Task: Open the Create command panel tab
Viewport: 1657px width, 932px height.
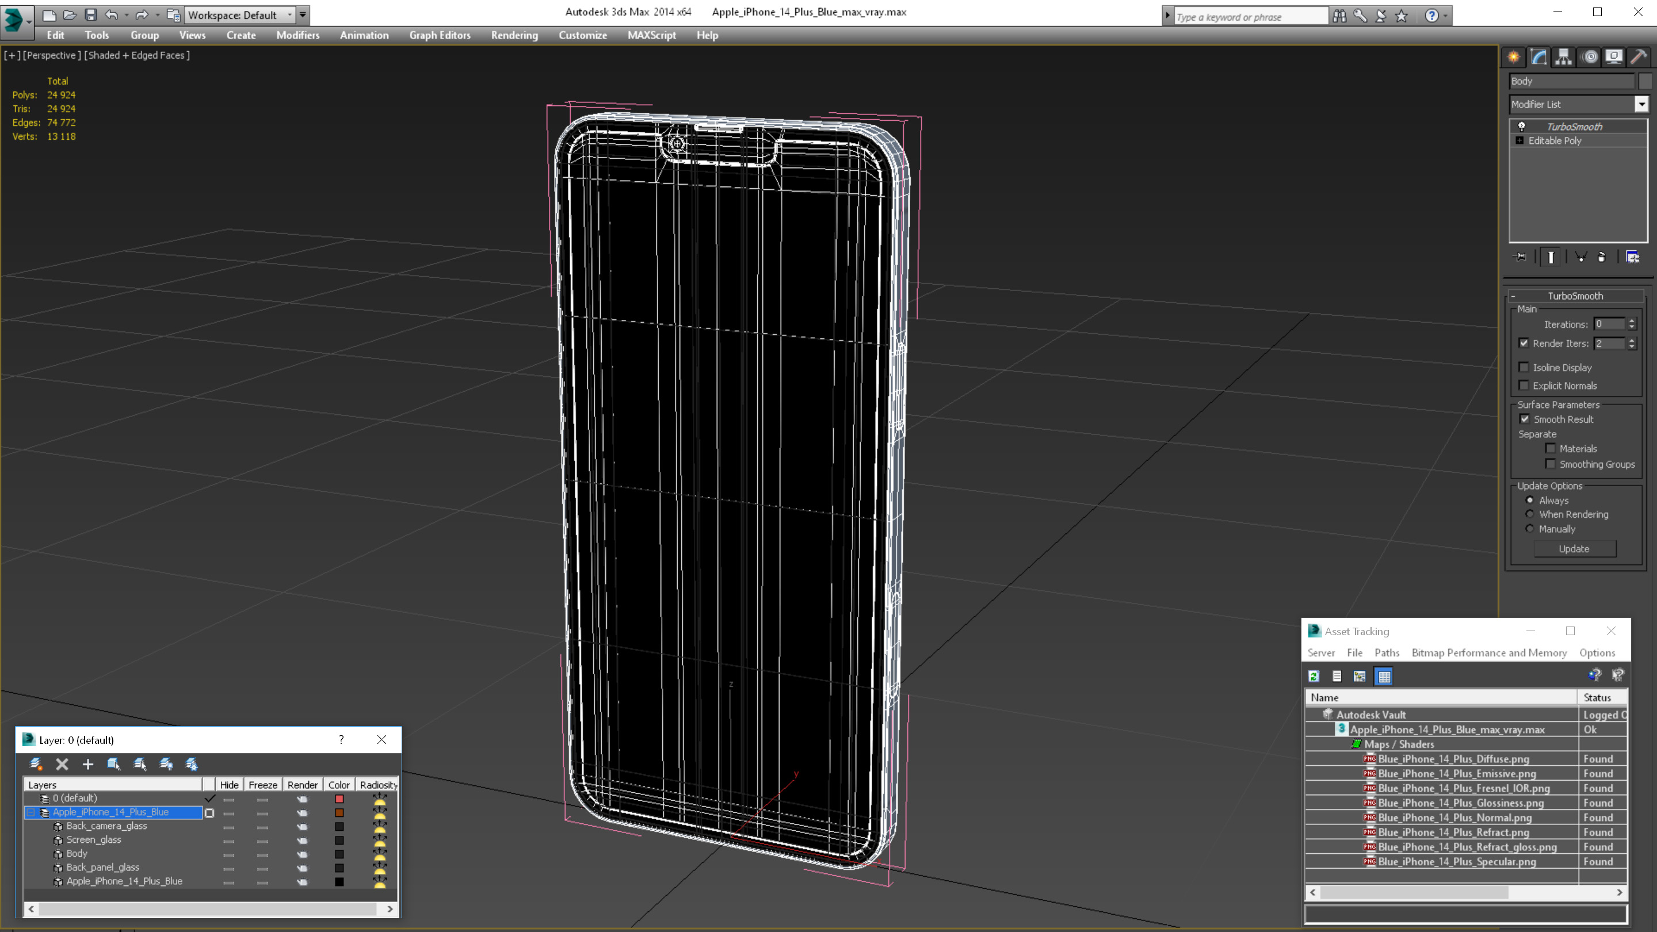Action: pos(1514,58)
